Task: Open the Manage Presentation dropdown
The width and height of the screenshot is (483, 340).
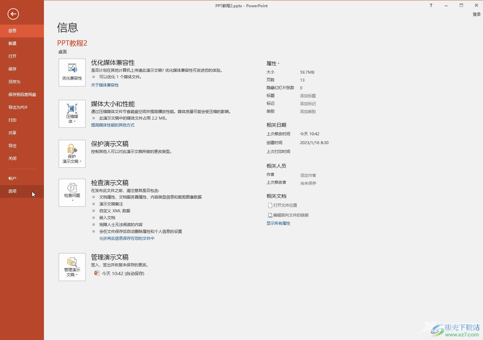Action: click(x=72, y=267)
